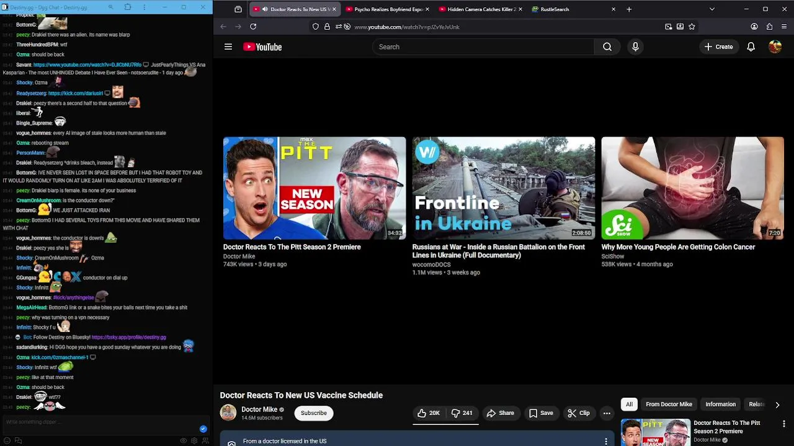The width and height of the screenshot is (794, 446).
Task: Select the From Doctor Mike chip
Action: (669, 404)
